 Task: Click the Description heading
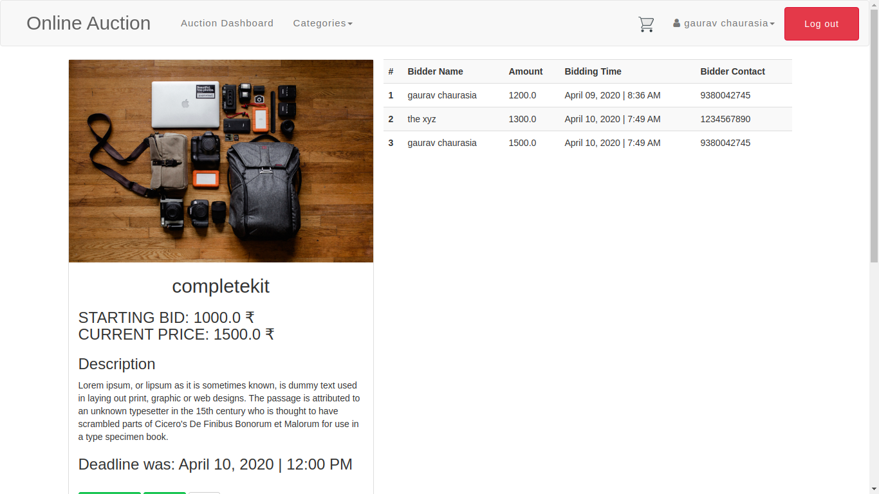116,364
